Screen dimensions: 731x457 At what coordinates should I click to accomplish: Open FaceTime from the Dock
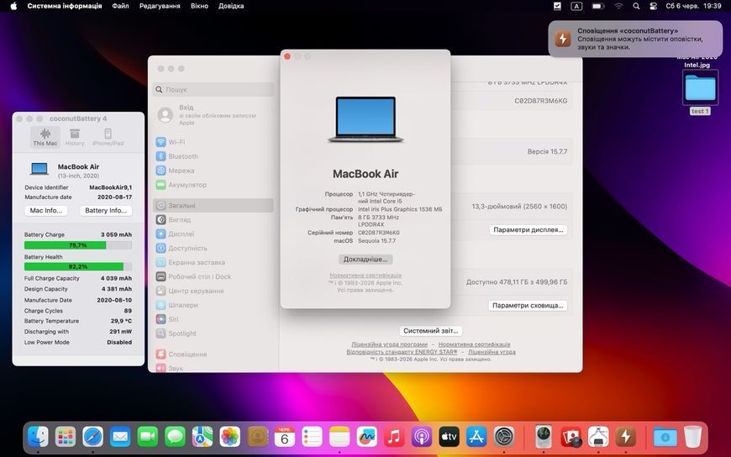tap(148, 437)
